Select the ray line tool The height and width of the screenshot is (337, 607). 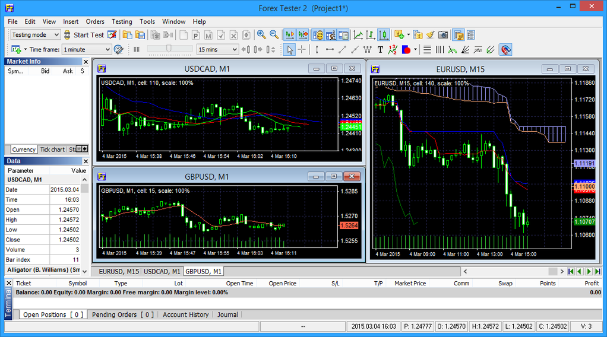coord(355,49)
